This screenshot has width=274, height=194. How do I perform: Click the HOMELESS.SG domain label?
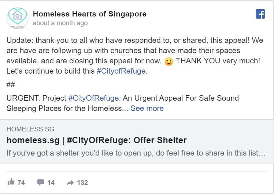[30, 129]
